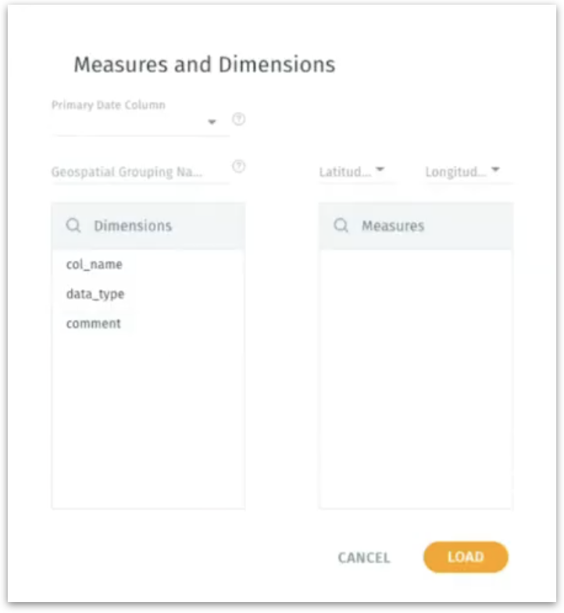Viewport: 564px width, 613px height.
Task: Select the data_type dimension
Action: (95, 294)
